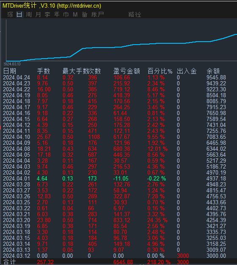The height and width of the screenshot is (265, 237).
Task: Click the balance value 9545.88
Action: (216, 77)
